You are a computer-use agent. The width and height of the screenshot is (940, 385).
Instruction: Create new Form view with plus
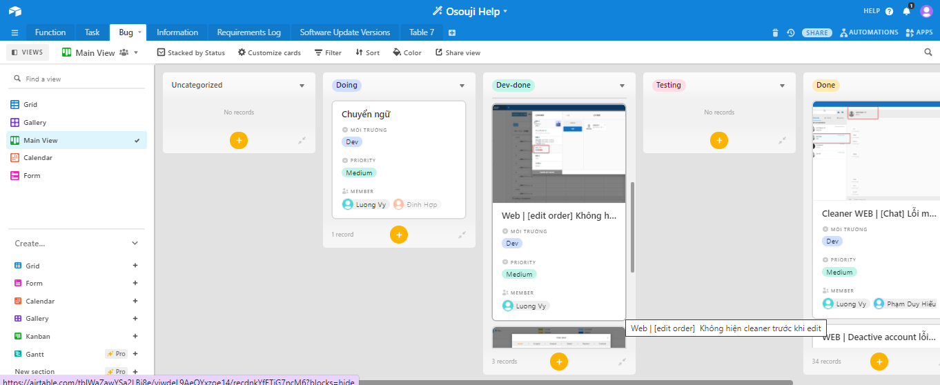click(x=135, y=283)
